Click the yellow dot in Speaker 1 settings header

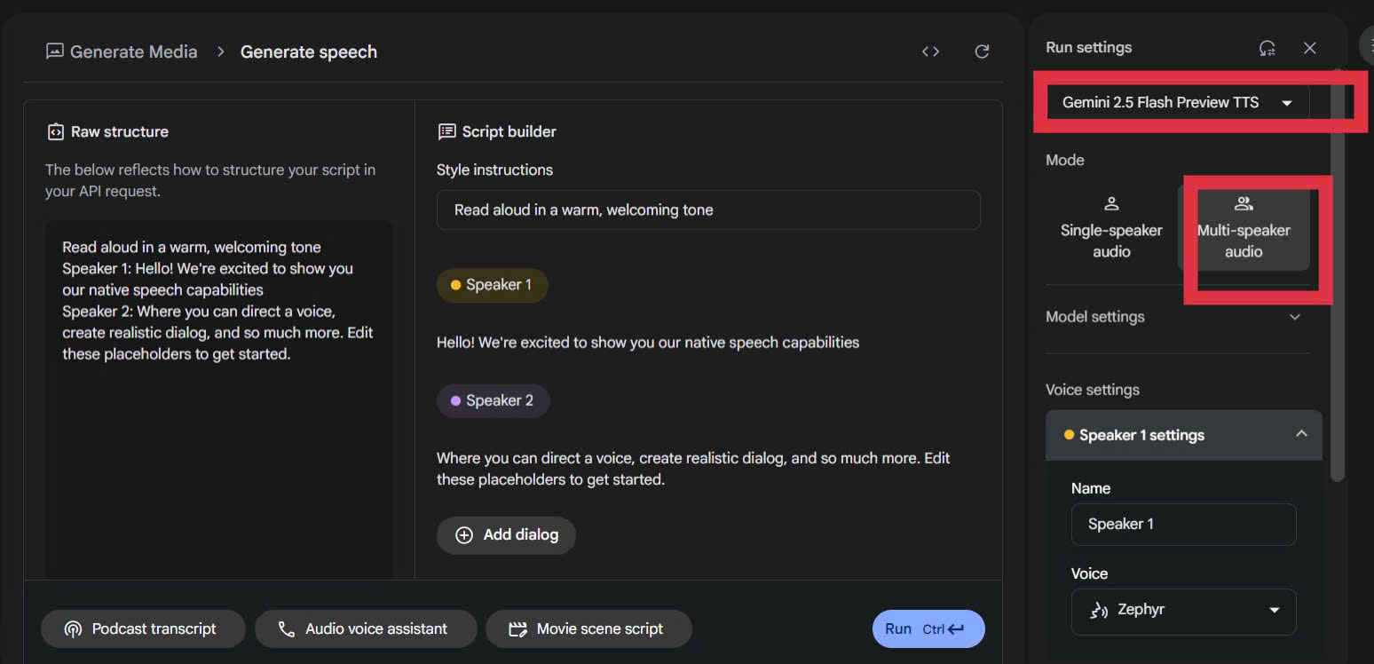(1069, 435)
